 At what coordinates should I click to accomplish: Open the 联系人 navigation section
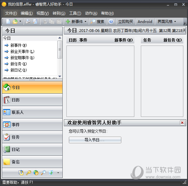(32, 112)
